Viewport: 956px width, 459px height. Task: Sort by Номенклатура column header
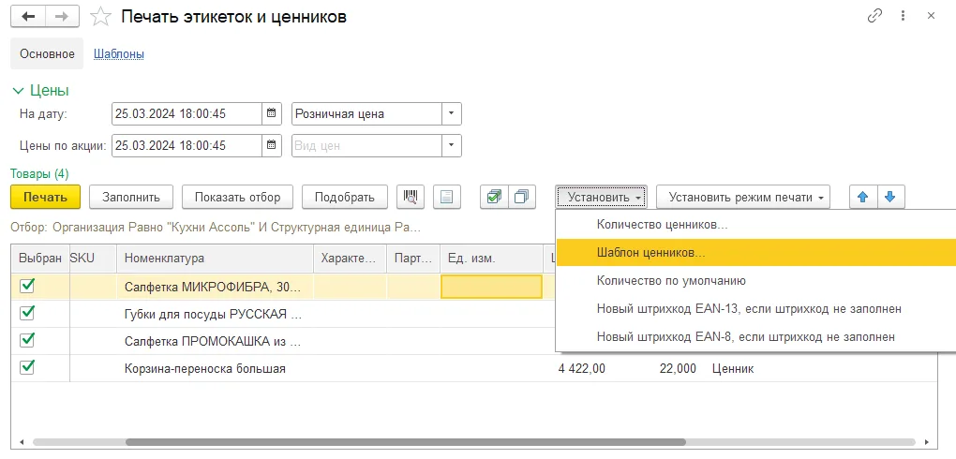(x=215, y=258)
